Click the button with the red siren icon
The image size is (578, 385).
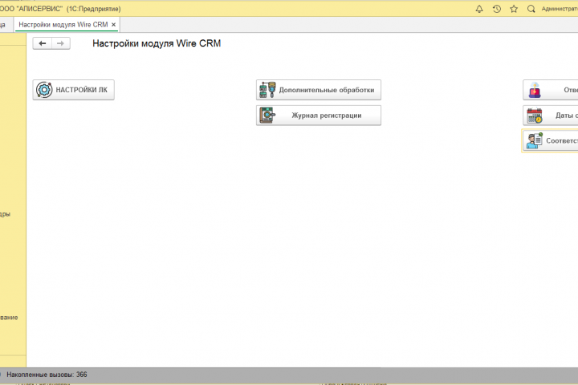(551, 90)
